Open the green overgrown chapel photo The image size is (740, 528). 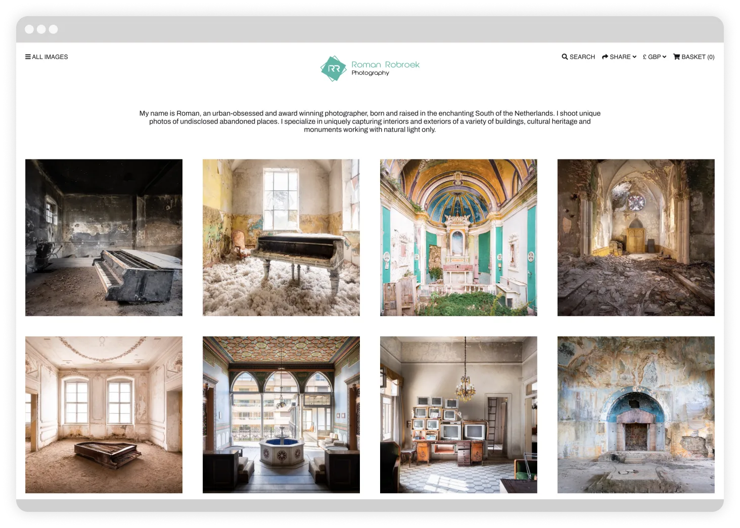pyautogui.click(x=458, y=238)
